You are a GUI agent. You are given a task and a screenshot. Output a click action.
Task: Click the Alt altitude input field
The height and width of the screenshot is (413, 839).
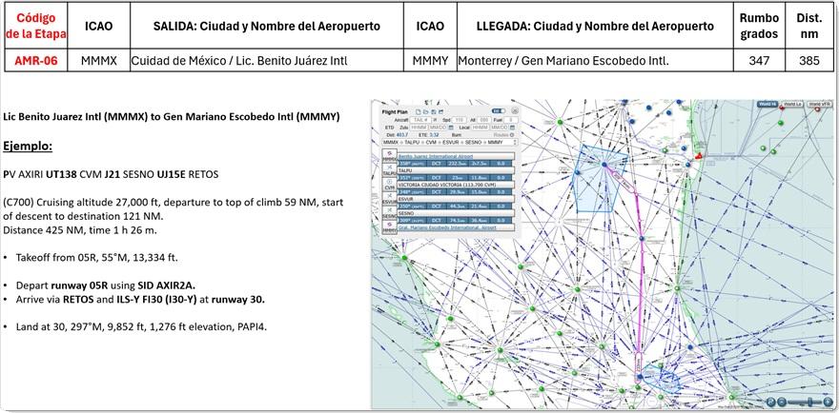484,120
